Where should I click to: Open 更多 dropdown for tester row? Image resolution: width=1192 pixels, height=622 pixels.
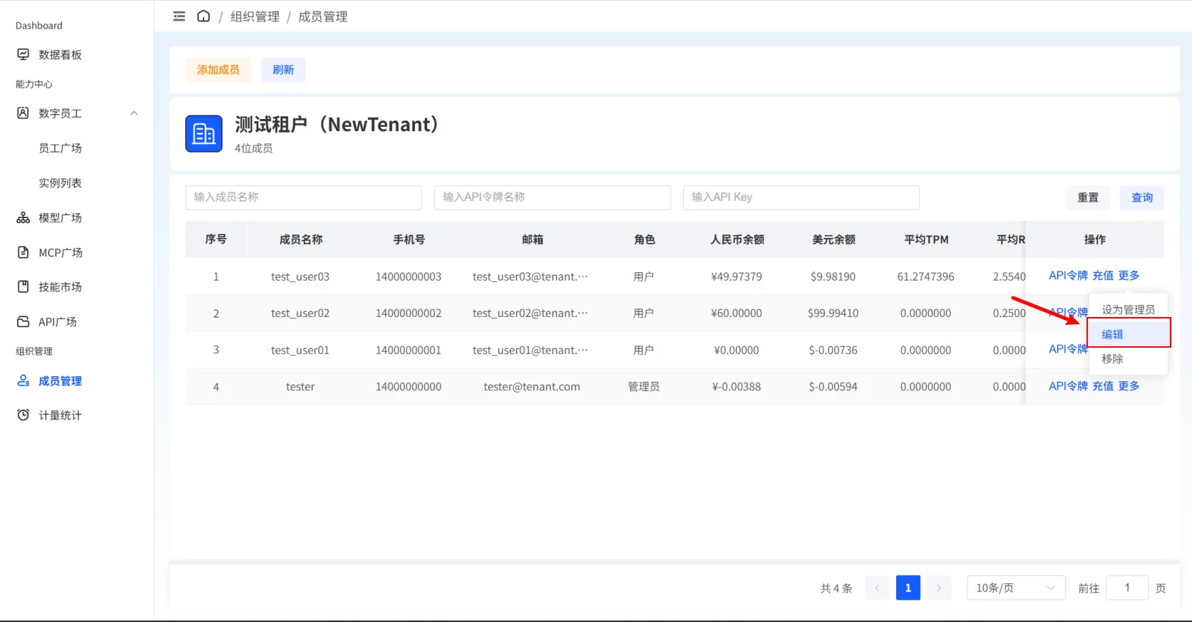[1129, 386]
